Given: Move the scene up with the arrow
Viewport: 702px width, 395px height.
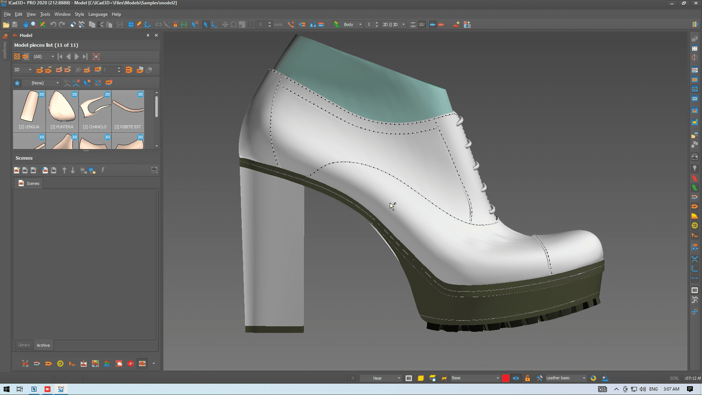Looking at the screenshot, I should tap(64, 170).
